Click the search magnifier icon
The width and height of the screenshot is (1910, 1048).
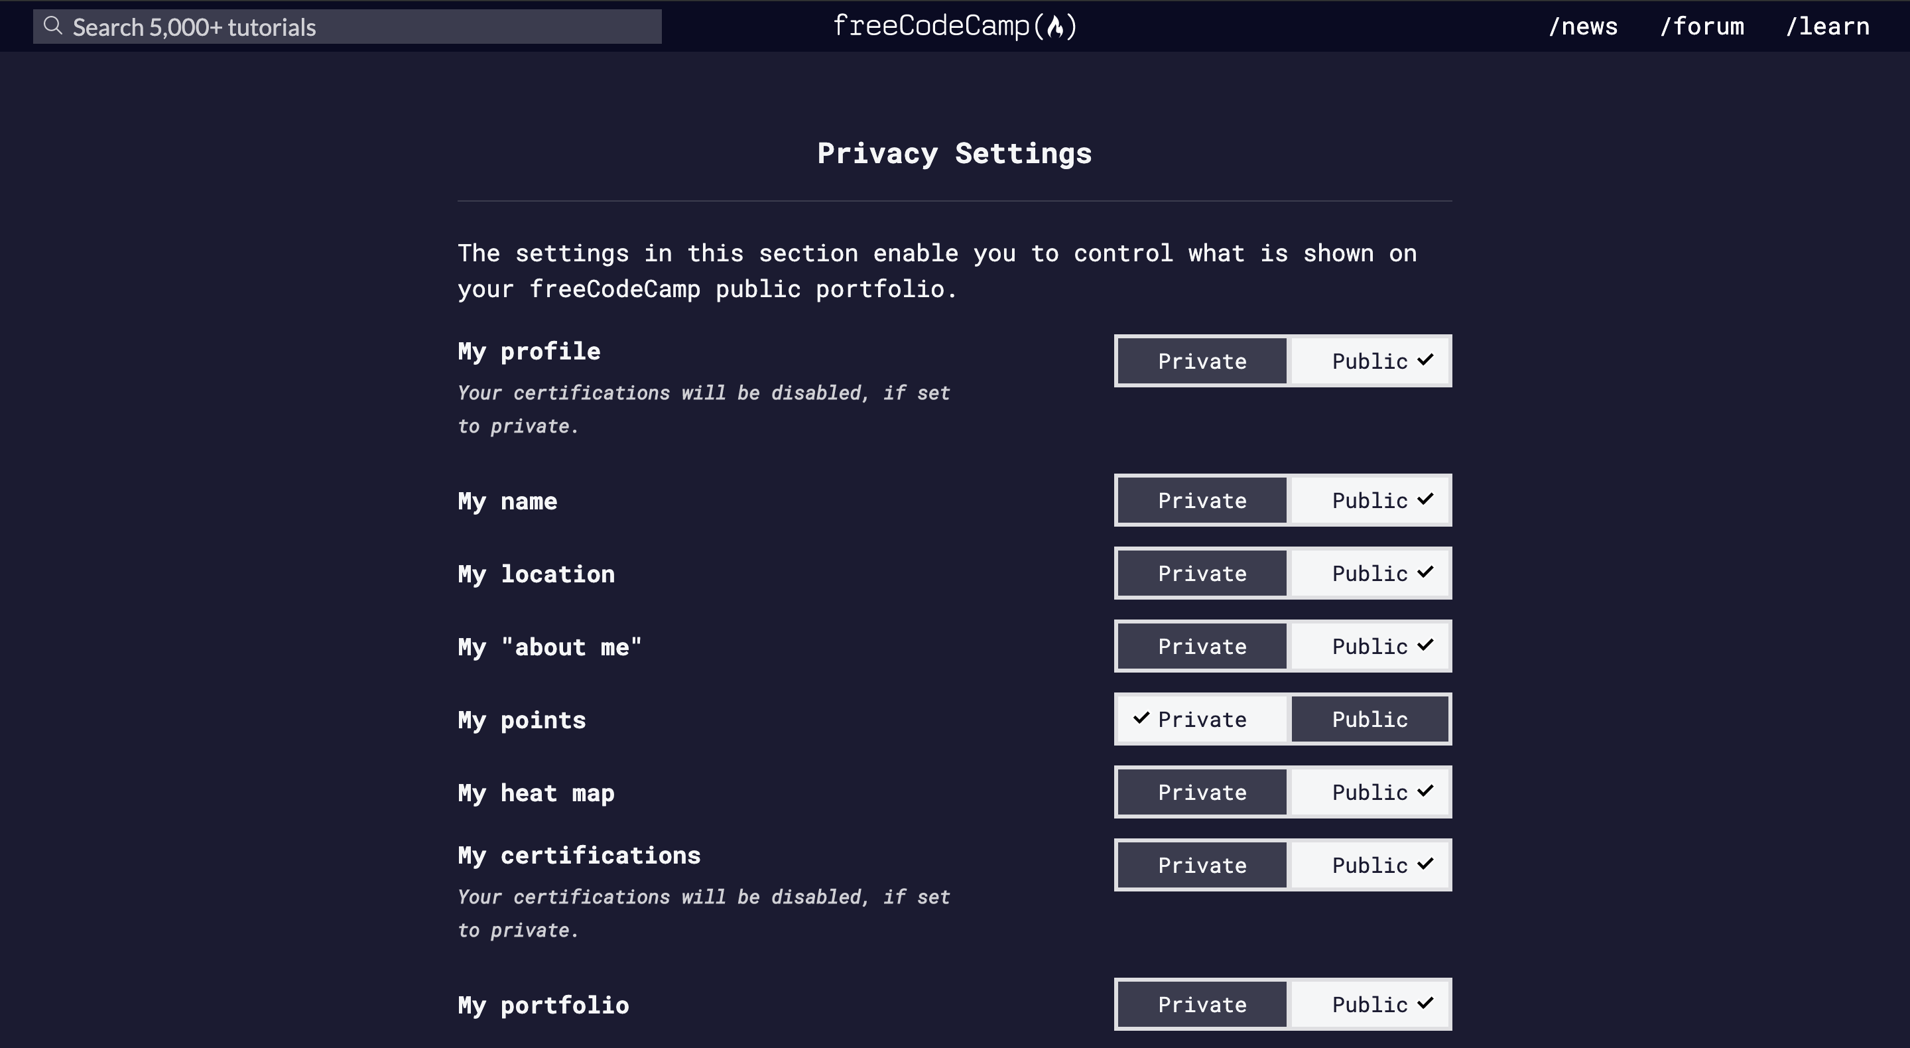point(52,26)
